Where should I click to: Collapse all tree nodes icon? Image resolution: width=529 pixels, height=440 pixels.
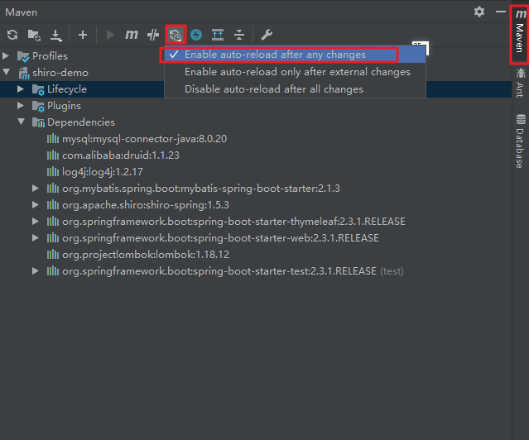pyautogui.click(x=239, y=35)
